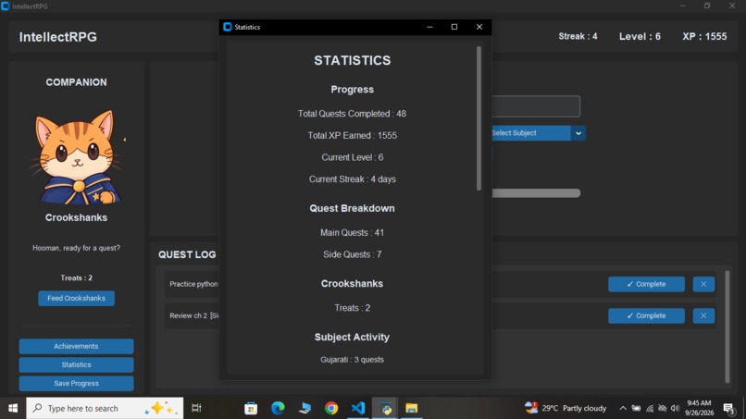
Task: Show hidden system tray icons
Action: pos(622,408)
